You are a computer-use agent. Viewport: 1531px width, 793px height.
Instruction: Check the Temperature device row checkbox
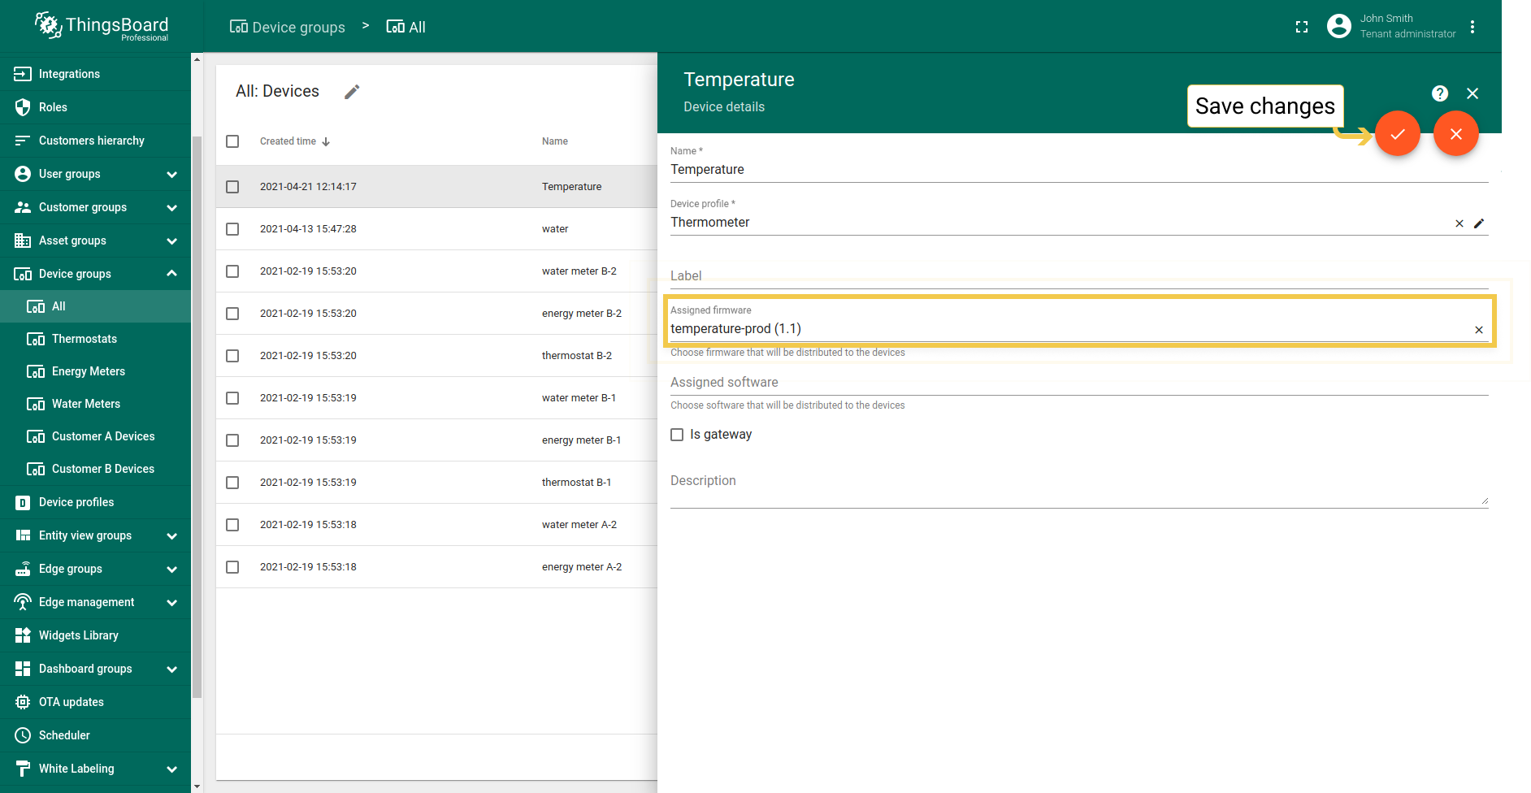pyautogui.click(x=232, y=187)
